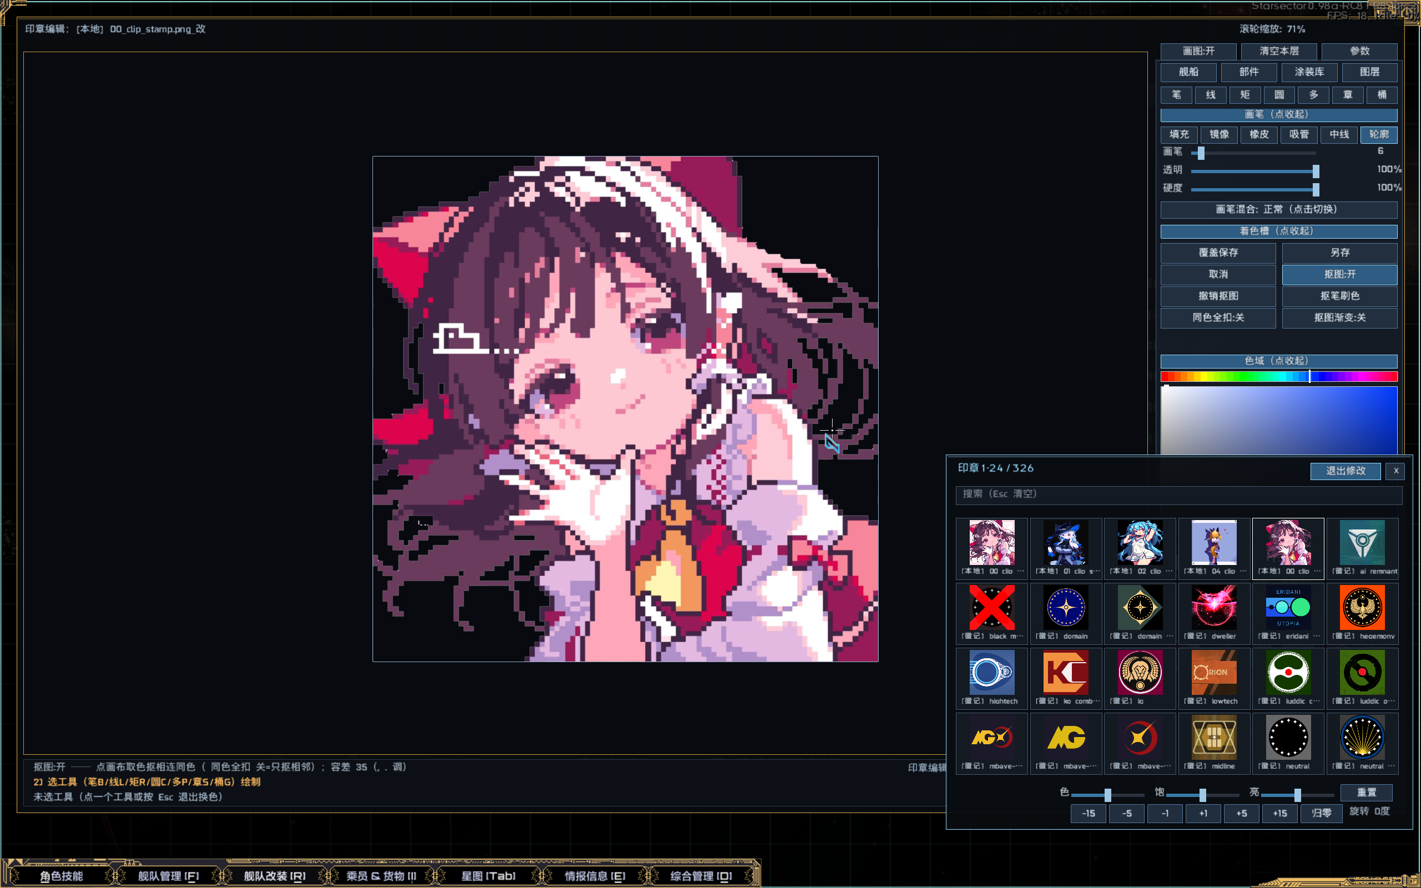
Task: Click the 撤销抠图 undo cutout button
Action: click(1218, 296)
